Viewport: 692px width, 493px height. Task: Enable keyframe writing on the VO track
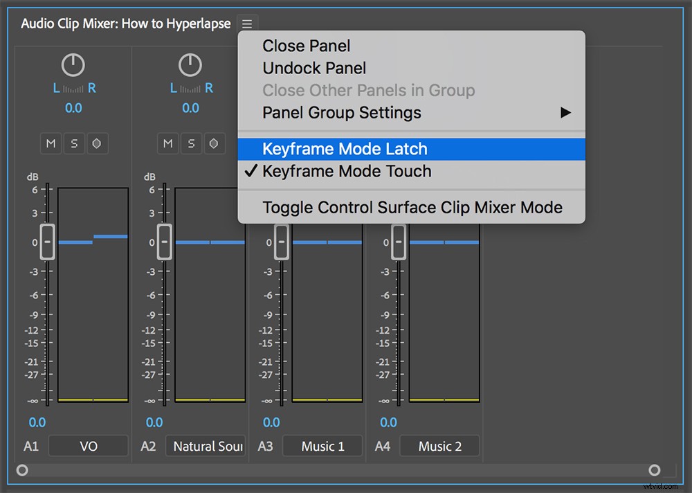pos(97,143)
